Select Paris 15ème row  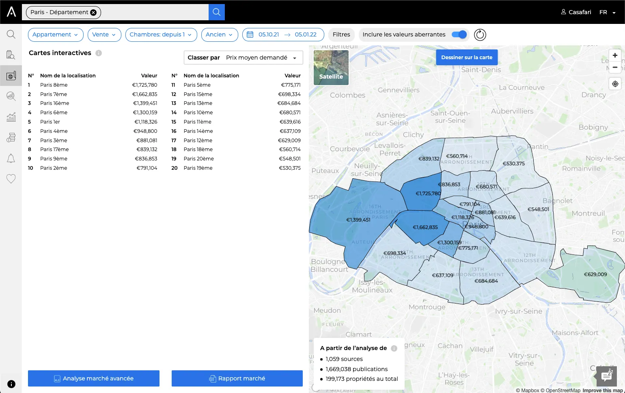click(x=236, y=94)
